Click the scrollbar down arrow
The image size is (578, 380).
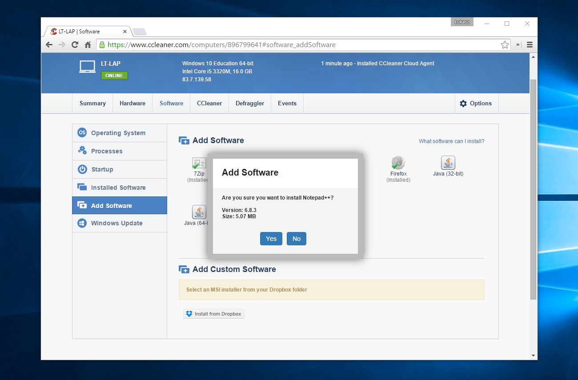(534, 356)
